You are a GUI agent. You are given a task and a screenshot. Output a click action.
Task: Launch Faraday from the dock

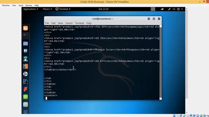[25, 89]
